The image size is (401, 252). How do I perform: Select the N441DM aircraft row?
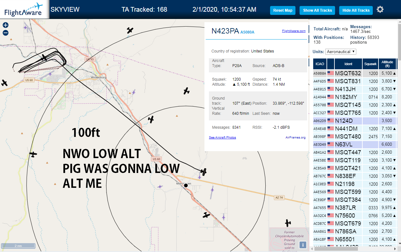click(355, 129)
